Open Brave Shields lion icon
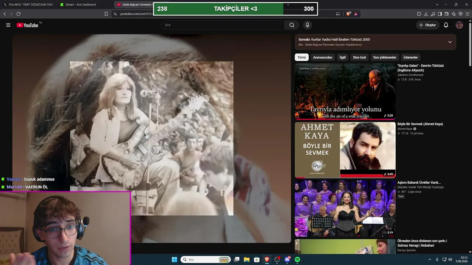 click(x=348, y=14)
